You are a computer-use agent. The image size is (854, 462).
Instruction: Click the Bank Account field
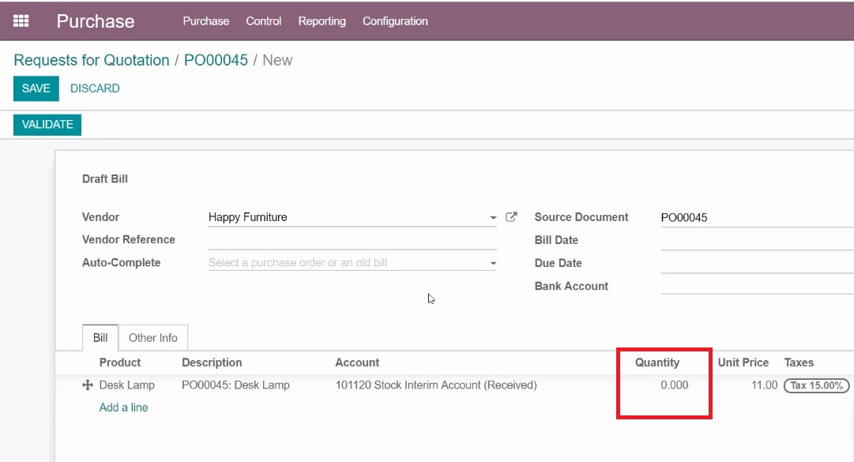point(757,286)
